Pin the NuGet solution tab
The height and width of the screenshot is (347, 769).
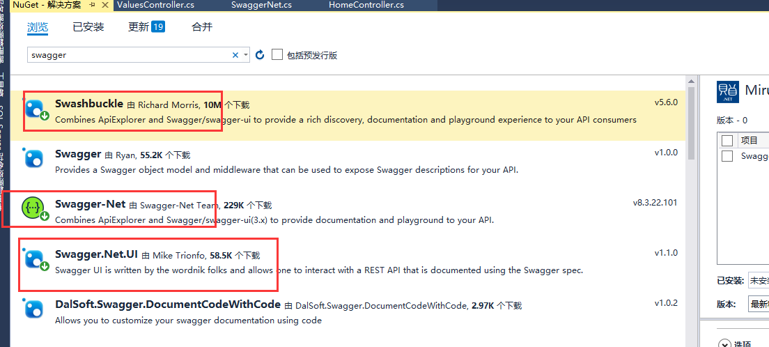[93, 5]
